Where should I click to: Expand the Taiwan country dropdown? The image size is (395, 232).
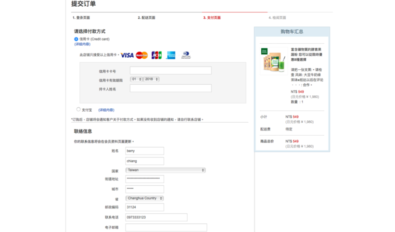click(x=166, y=170)
